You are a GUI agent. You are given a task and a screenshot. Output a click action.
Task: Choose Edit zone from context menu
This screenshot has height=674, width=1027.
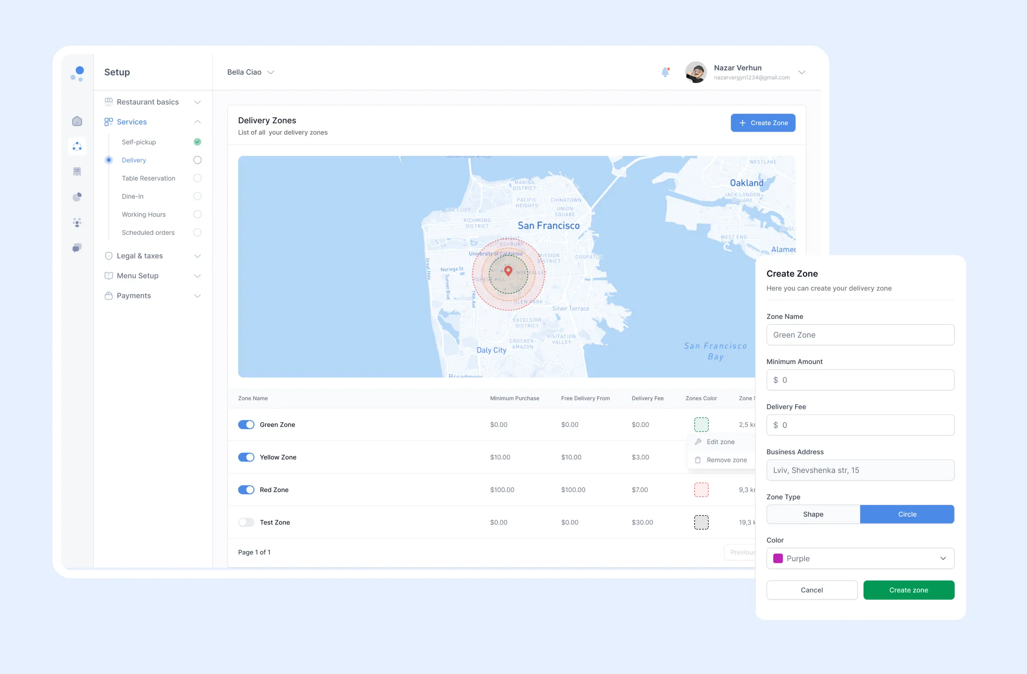(x=720, y=442)
